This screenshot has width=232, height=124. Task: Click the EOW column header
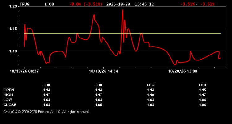click(x=151, y=85)
